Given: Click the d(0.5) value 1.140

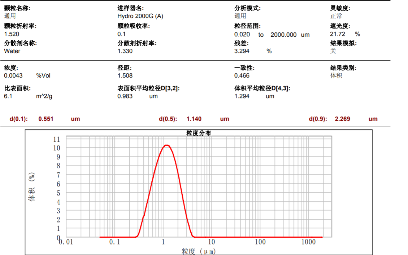Looking at the screenshot, I should pyautogui.click(x=194, y=119).
